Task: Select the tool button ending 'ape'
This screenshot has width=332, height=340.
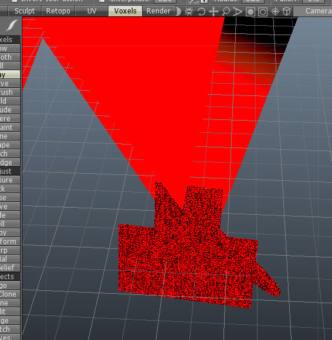Action: click(10, 145)
